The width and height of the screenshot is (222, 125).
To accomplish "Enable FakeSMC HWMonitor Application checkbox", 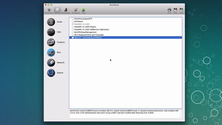I will pos(73,30).
